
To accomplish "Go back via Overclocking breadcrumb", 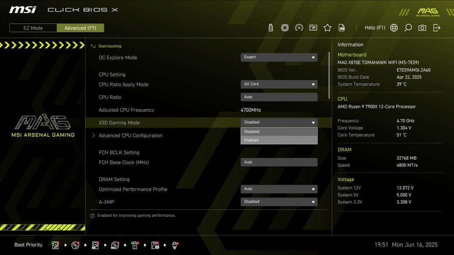I will [110, 46].
